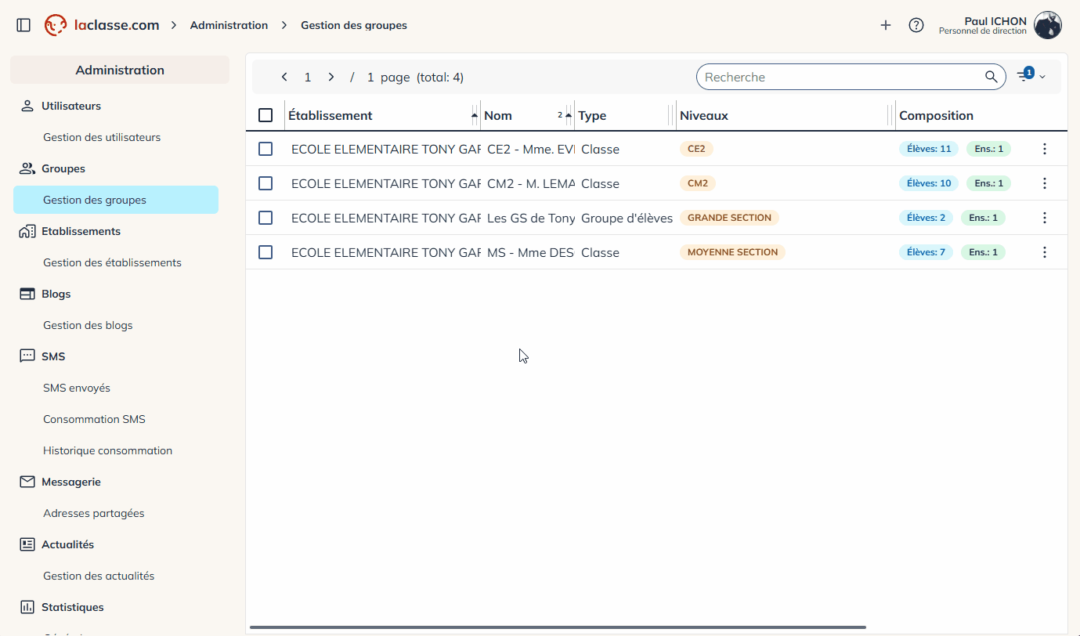This screenshot has width=1080, height=636.
Task: Check the CM2 class row checkbox
Action: pos(265,183)
